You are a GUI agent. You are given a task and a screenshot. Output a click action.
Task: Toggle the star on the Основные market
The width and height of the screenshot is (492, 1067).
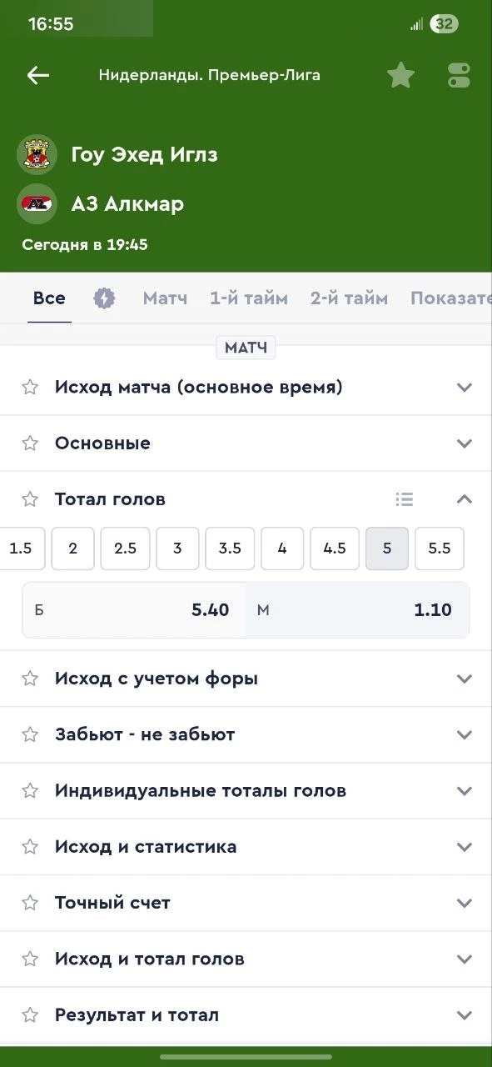click(x=29, y=443)
